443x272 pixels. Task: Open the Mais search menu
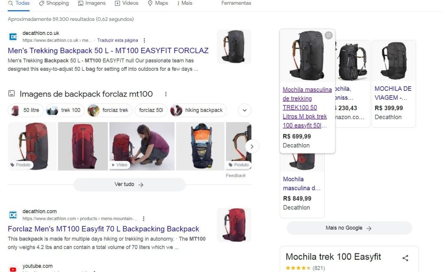[x=184, y=3]
